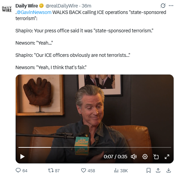The image size is (176, 177).
Task: Open the @GavinNewsom mention link
Action: pos(34,12)
